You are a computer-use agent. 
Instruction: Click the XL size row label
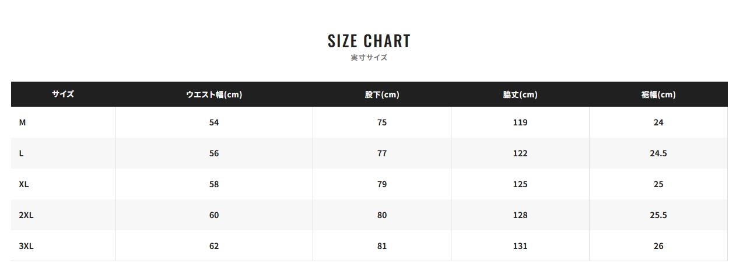[x=24, y=184]
